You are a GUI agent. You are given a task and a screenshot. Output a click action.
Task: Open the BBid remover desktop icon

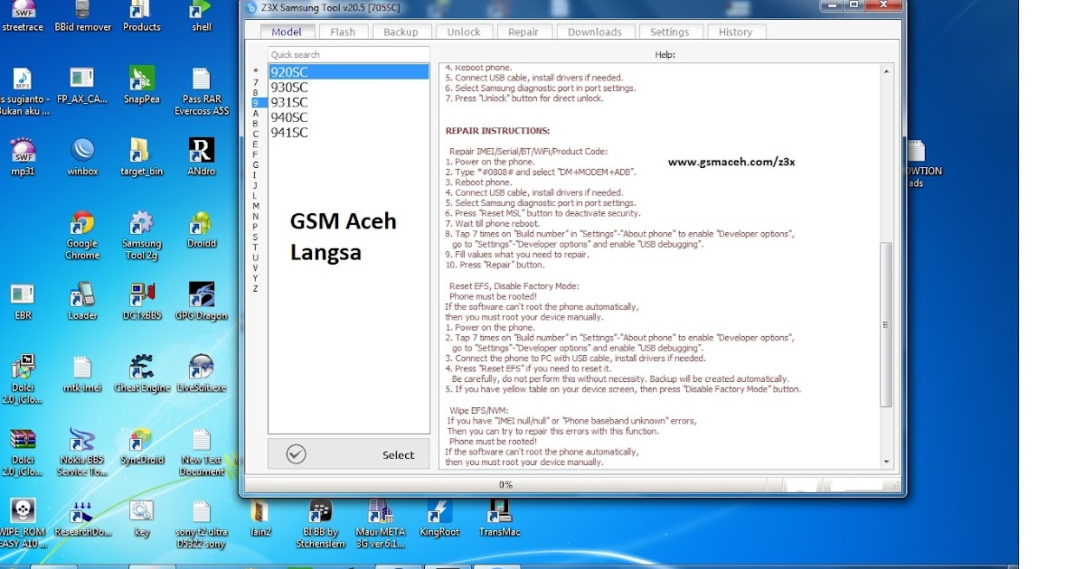[82, 16]
